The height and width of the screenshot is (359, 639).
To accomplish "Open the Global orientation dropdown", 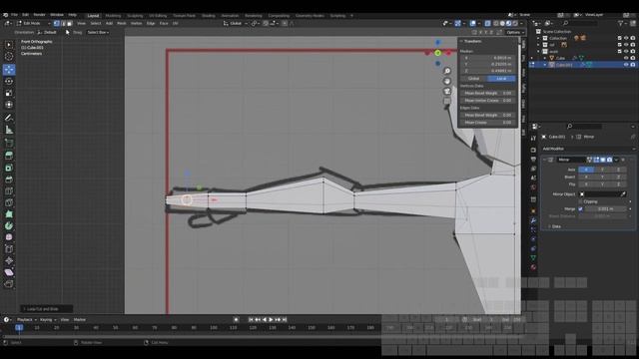I will point(236,23).
